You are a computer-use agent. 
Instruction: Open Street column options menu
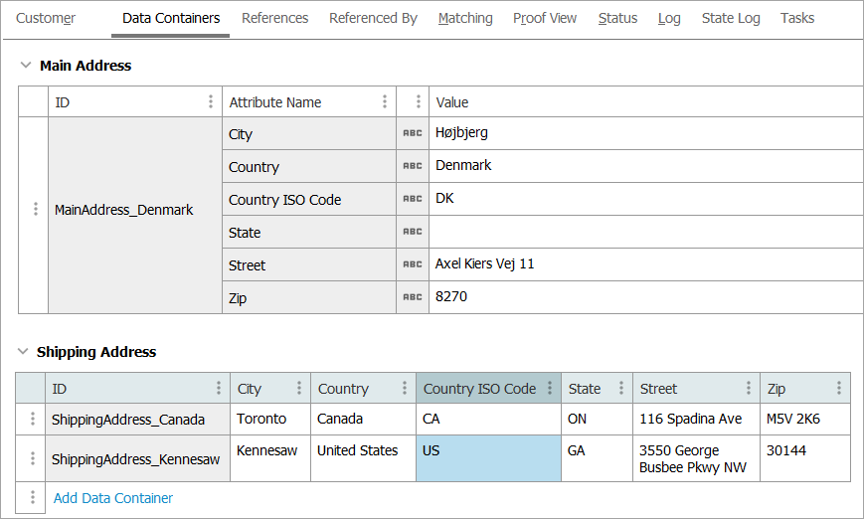click(x=749, y=388)
